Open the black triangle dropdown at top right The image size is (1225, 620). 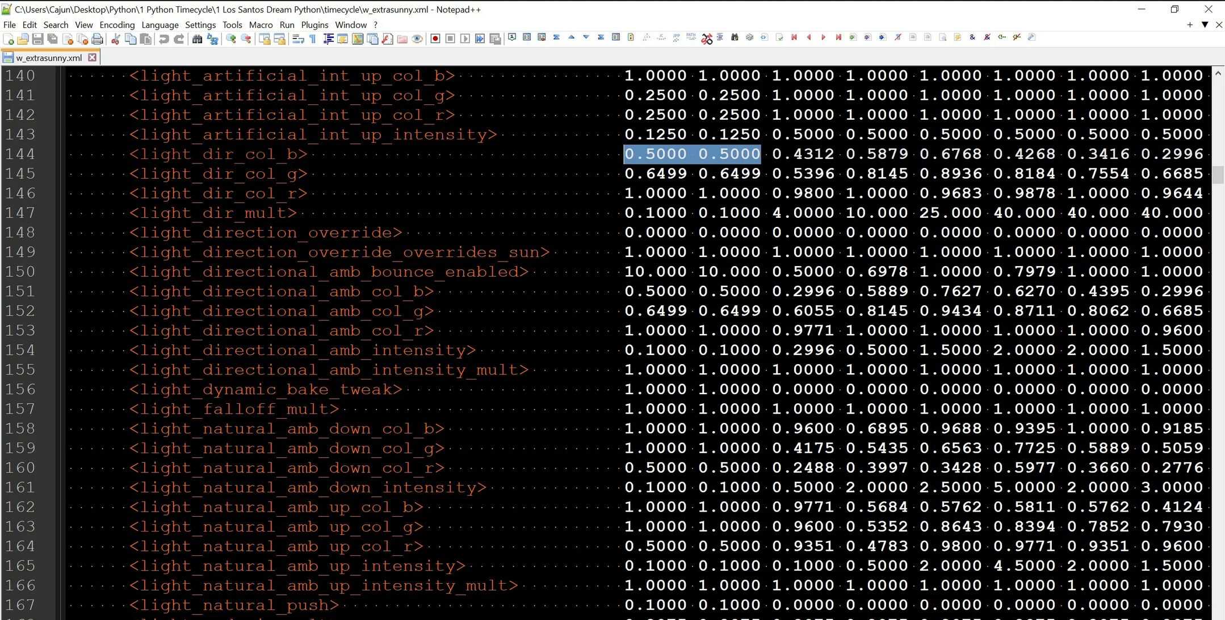point(1205,25)
